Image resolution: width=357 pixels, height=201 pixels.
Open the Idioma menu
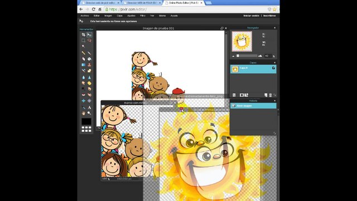(162, 16)
